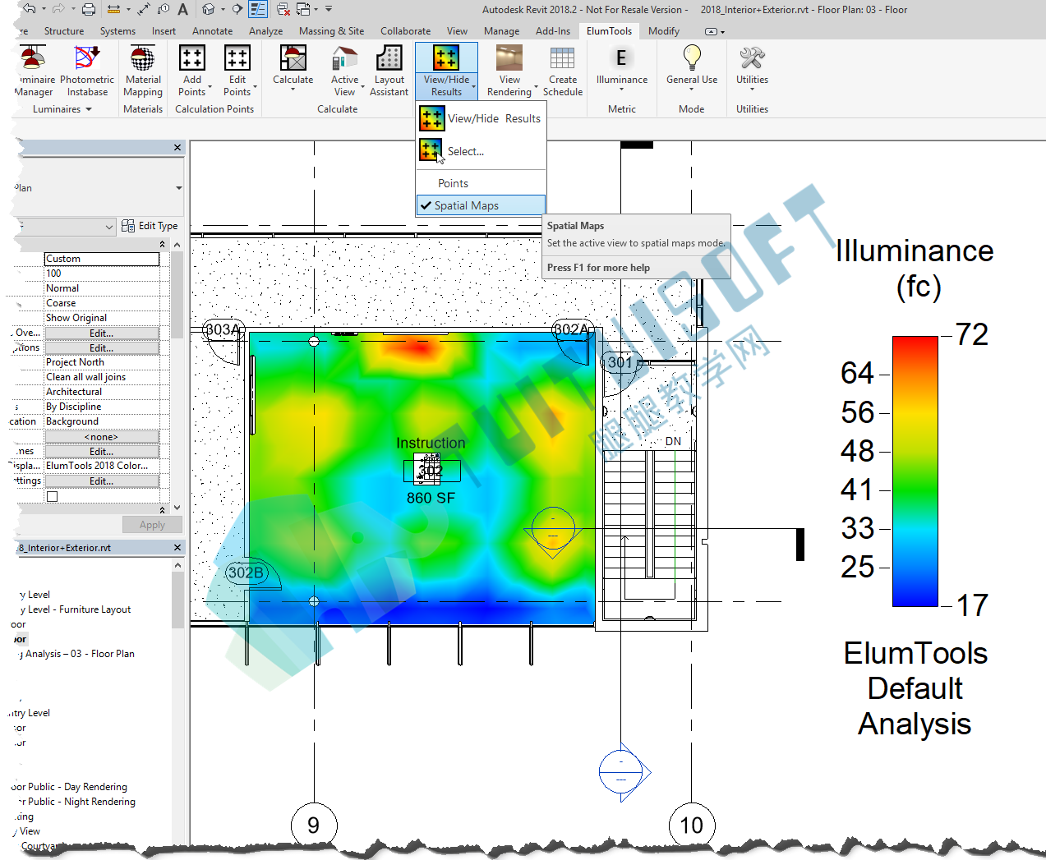The height and width of the screenshot is (860, 1046).
Task: Click the Calculate icon
Action: point(293,58)
